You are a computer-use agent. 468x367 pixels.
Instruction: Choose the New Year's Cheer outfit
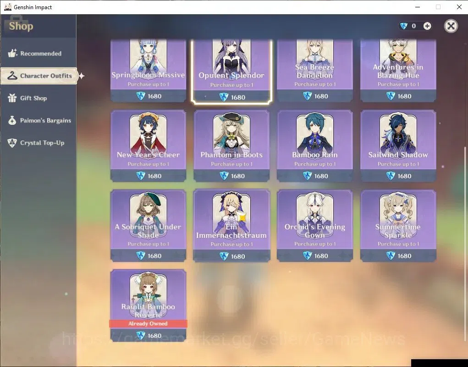(149, 146)
